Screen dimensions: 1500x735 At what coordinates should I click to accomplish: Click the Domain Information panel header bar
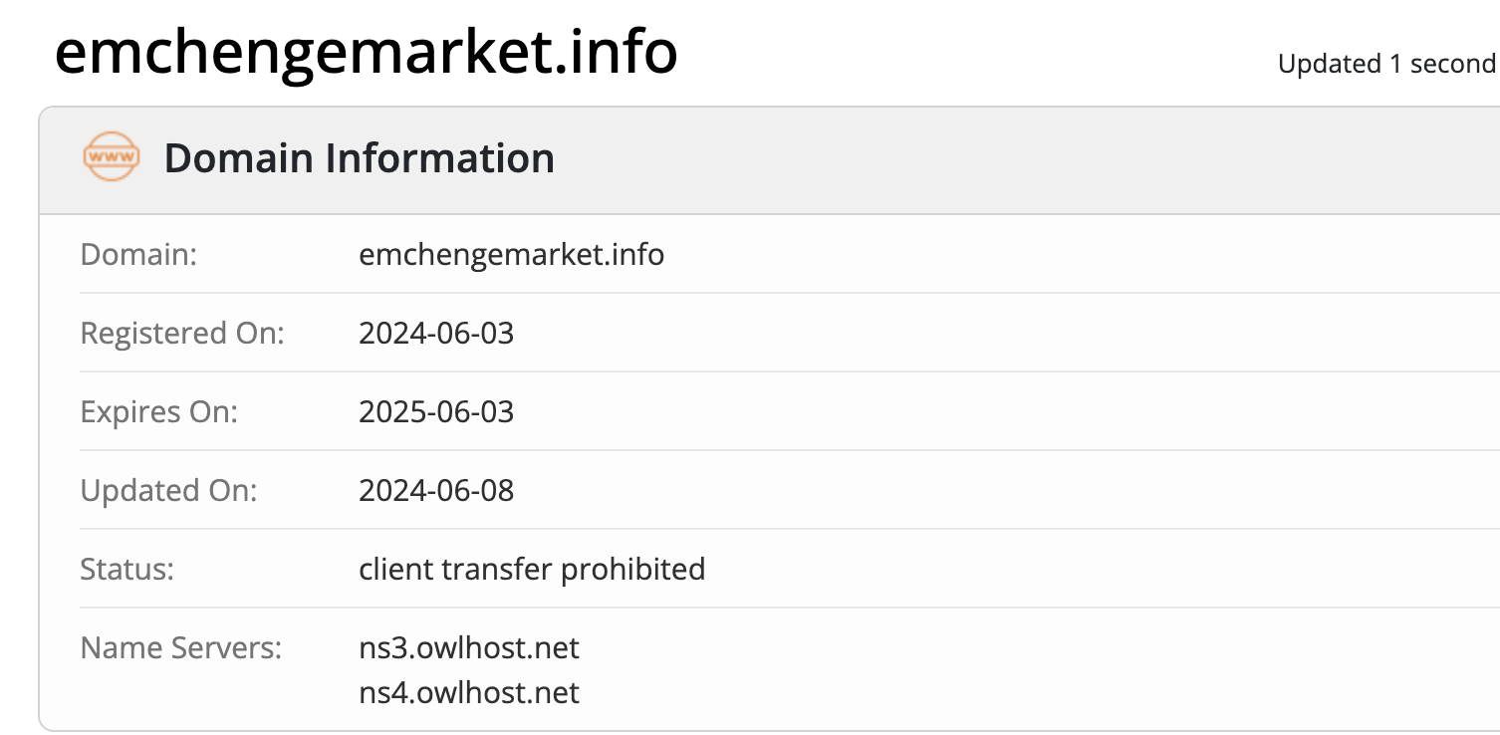(x=770, y=159)
